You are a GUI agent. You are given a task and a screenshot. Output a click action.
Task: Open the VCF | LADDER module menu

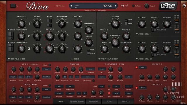pos(108,59)
